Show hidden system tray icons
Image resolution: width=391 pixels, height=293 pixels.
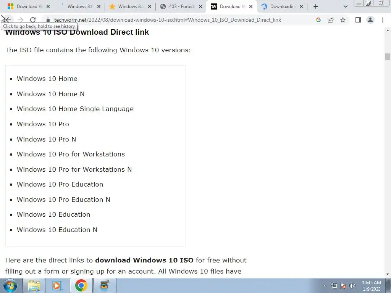(325, 286)
